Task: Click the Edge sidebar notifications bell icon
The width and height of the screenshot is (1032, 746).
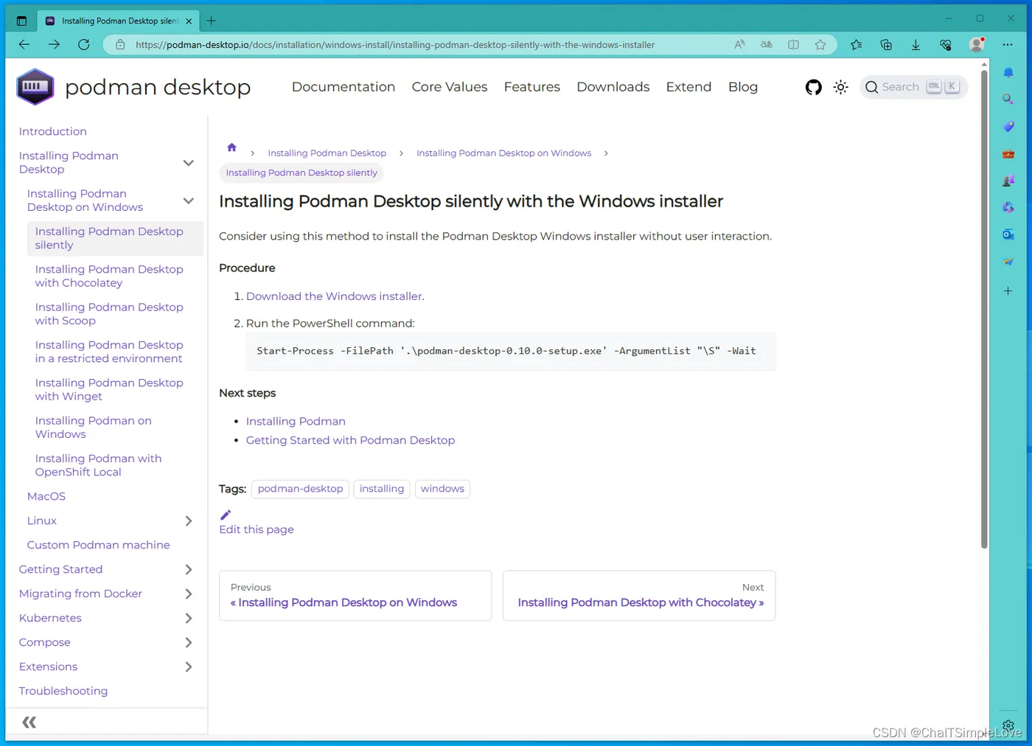Action: [1008, 72]
